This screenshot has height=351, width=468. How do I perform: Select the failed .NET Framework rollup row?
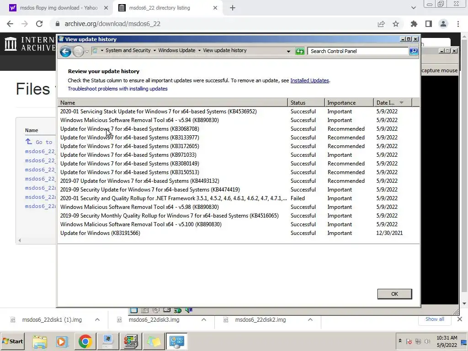239,198
